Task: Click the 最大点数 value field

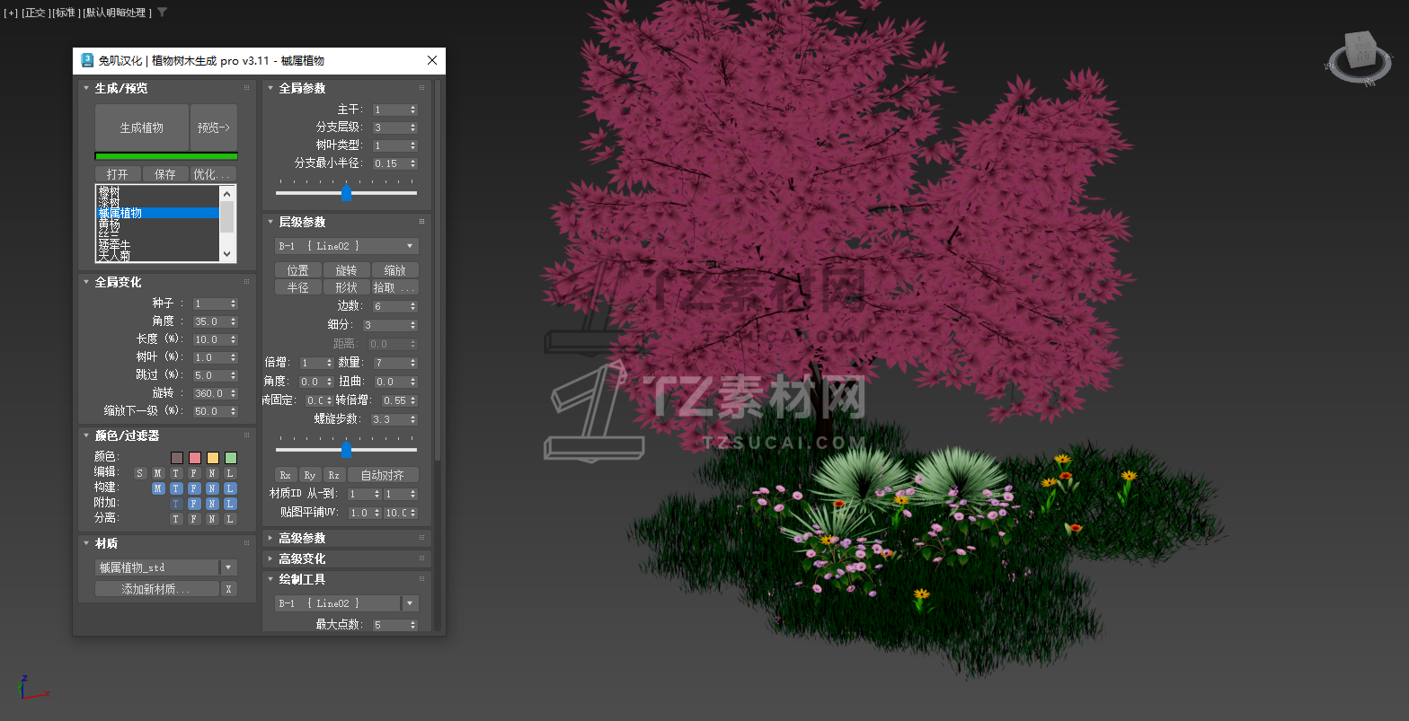Action: click(391, 625)
